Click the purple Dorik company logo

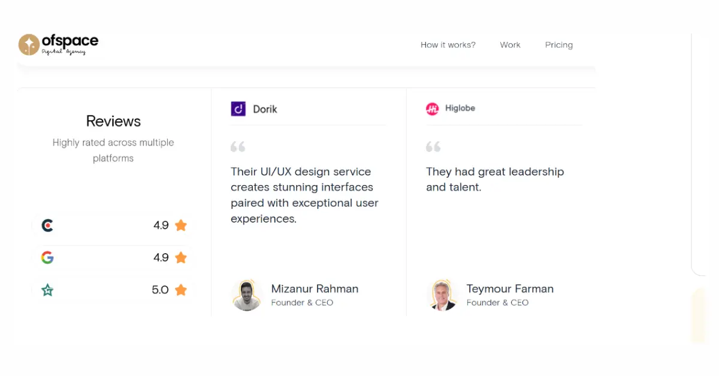238,108
